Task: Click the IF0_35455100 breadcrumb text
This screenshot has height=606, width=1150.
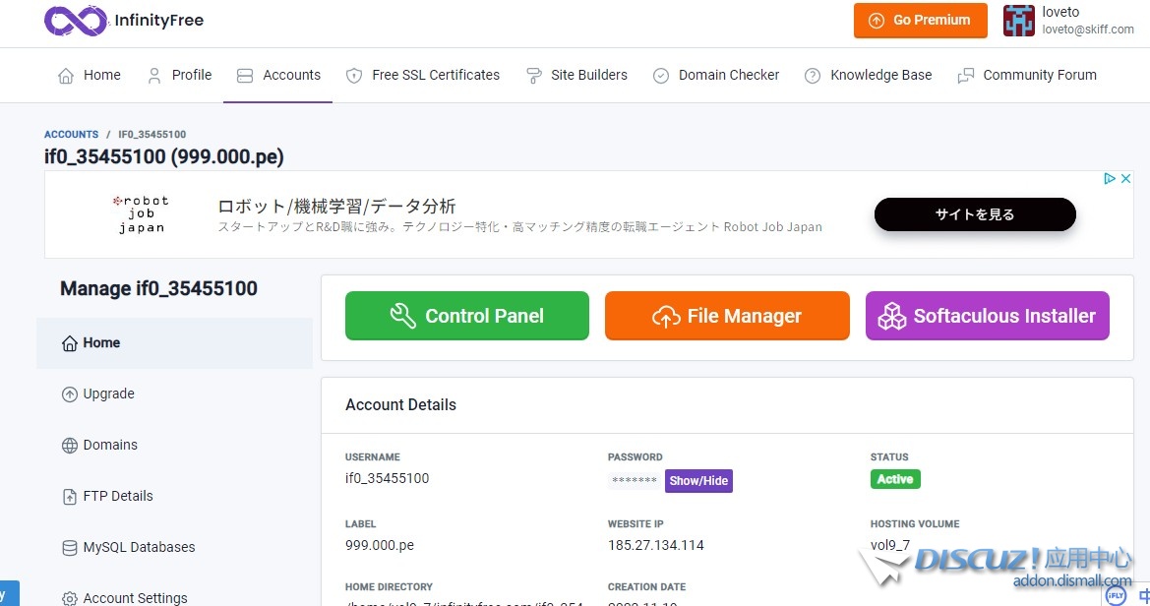Action: [151, 134]
